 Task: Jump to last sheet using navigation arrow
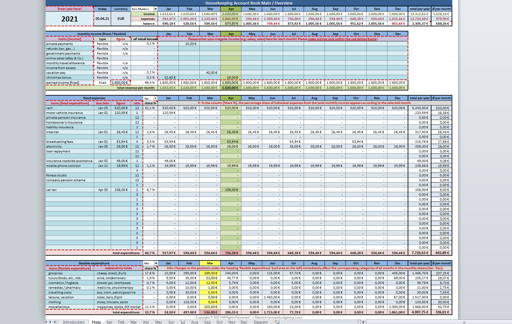pos(55,322)
